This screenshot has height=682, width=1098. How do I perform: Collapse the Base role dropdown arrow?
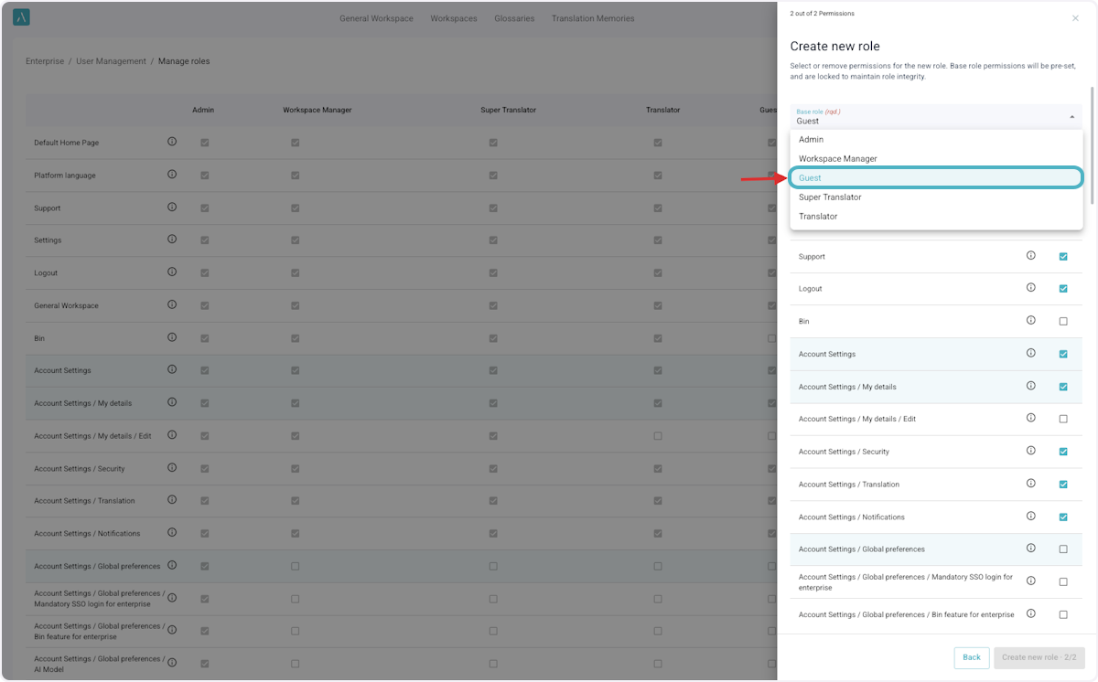1071,117
